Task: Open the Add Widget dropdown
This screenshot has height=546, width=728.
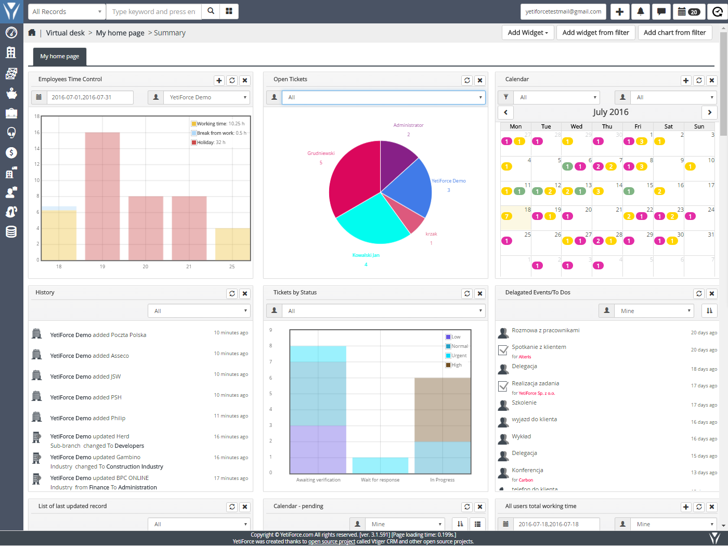Action: 528,33
